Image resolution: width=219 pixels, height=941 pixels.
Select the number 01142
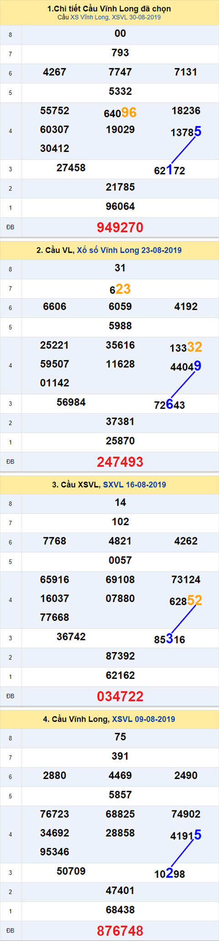(55, 383)
